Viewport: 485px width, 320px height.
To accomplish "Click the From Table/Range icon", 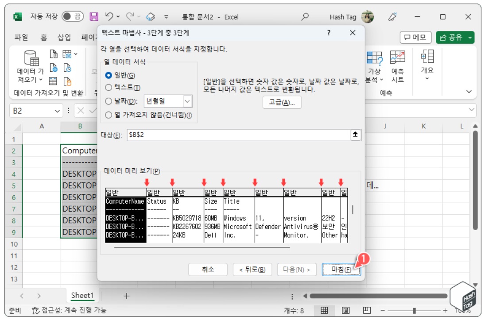I will [53, 81].
